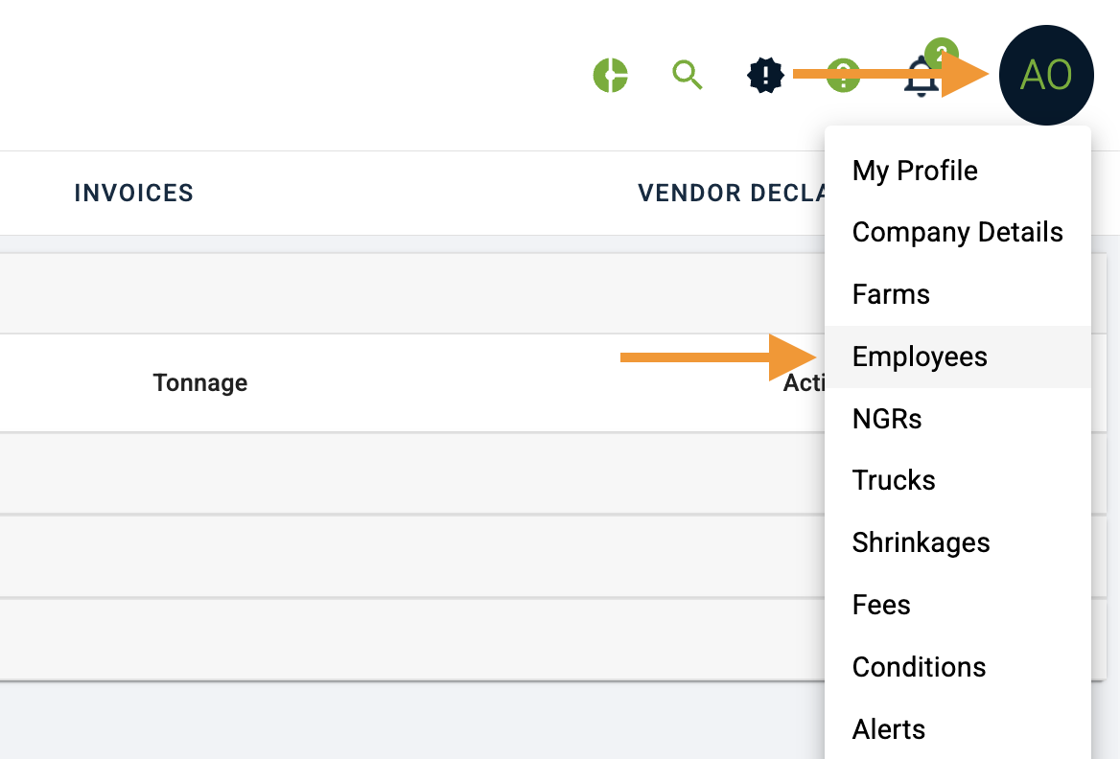Screen dimensions: 1120x759
Task: Open search with the magnifier icon
Action: tap(688, 75)
